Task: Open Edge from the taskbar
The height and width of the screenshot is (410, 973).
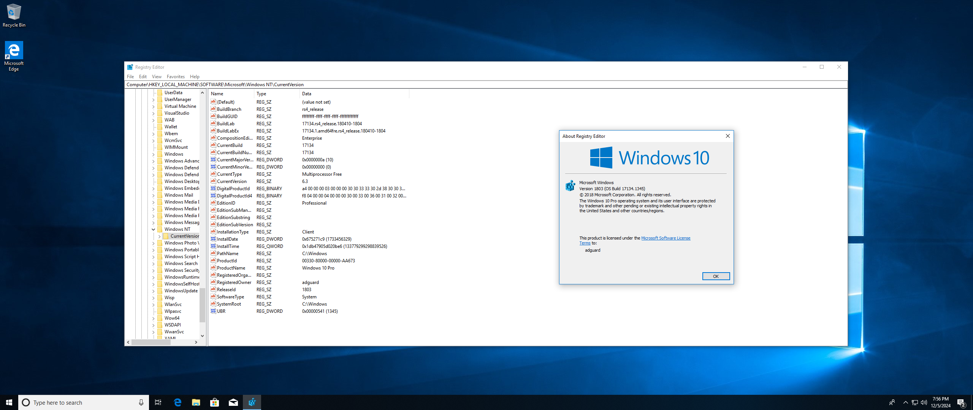Action: [177, 402]
